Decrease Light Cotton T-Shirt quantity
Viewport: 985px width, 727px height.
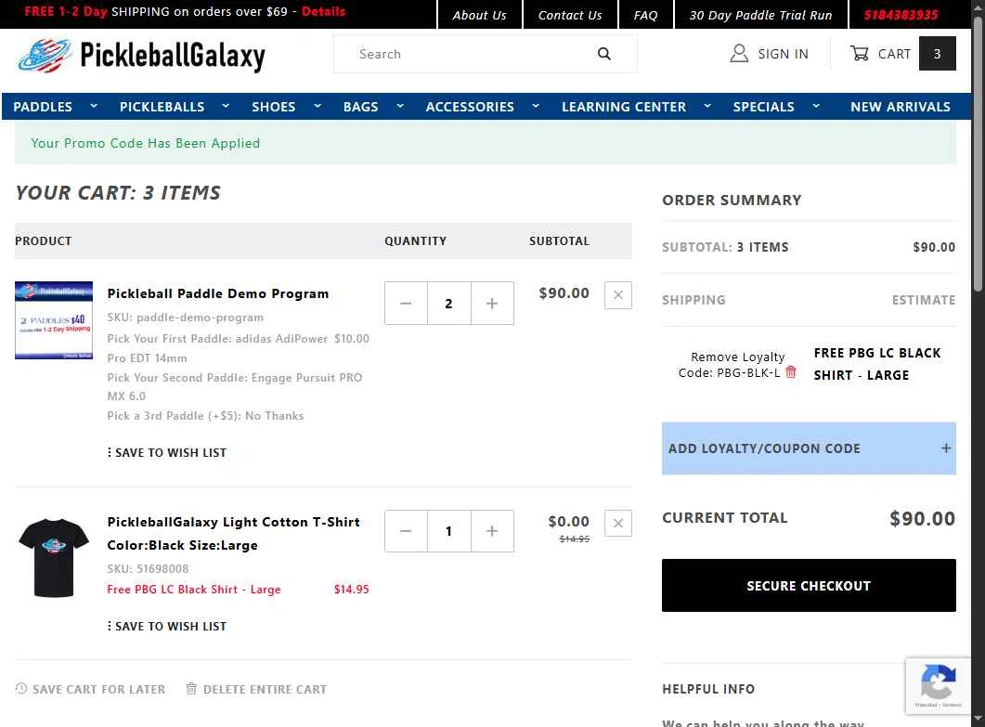(x=406, y=531)
